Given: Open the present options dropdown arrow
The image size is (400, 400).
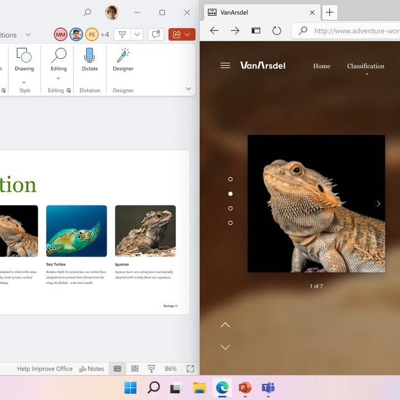Looking at the screenshot, I should coord(137,34).
